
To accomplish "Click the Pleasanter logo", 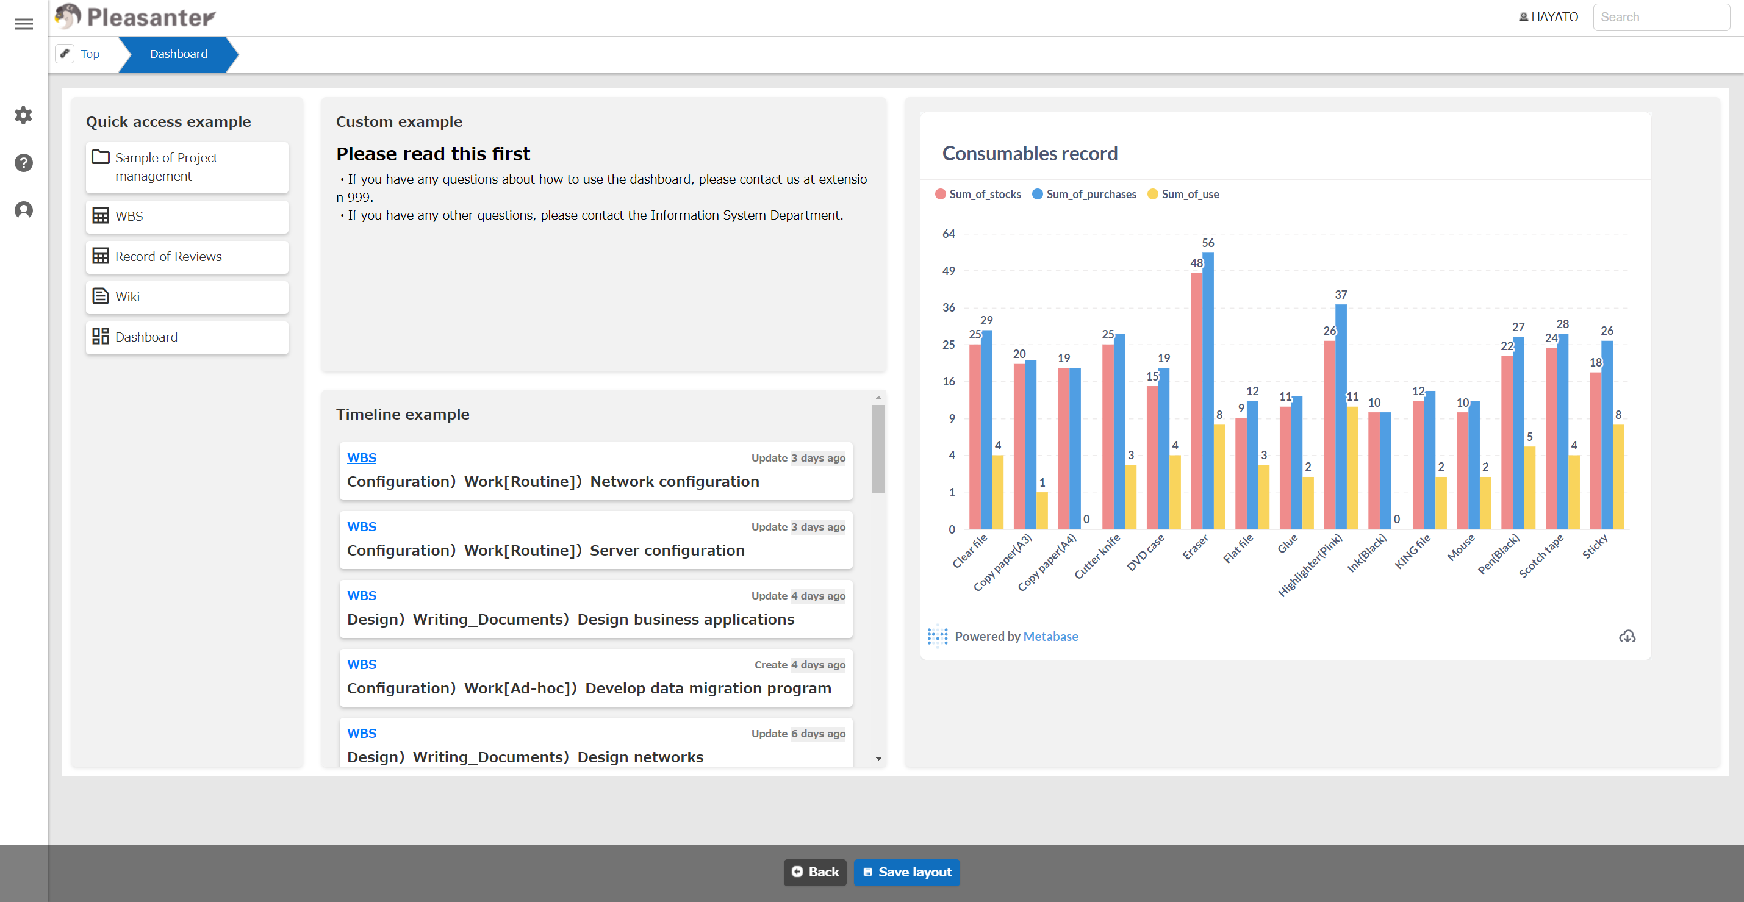I will tap(135, 17).
